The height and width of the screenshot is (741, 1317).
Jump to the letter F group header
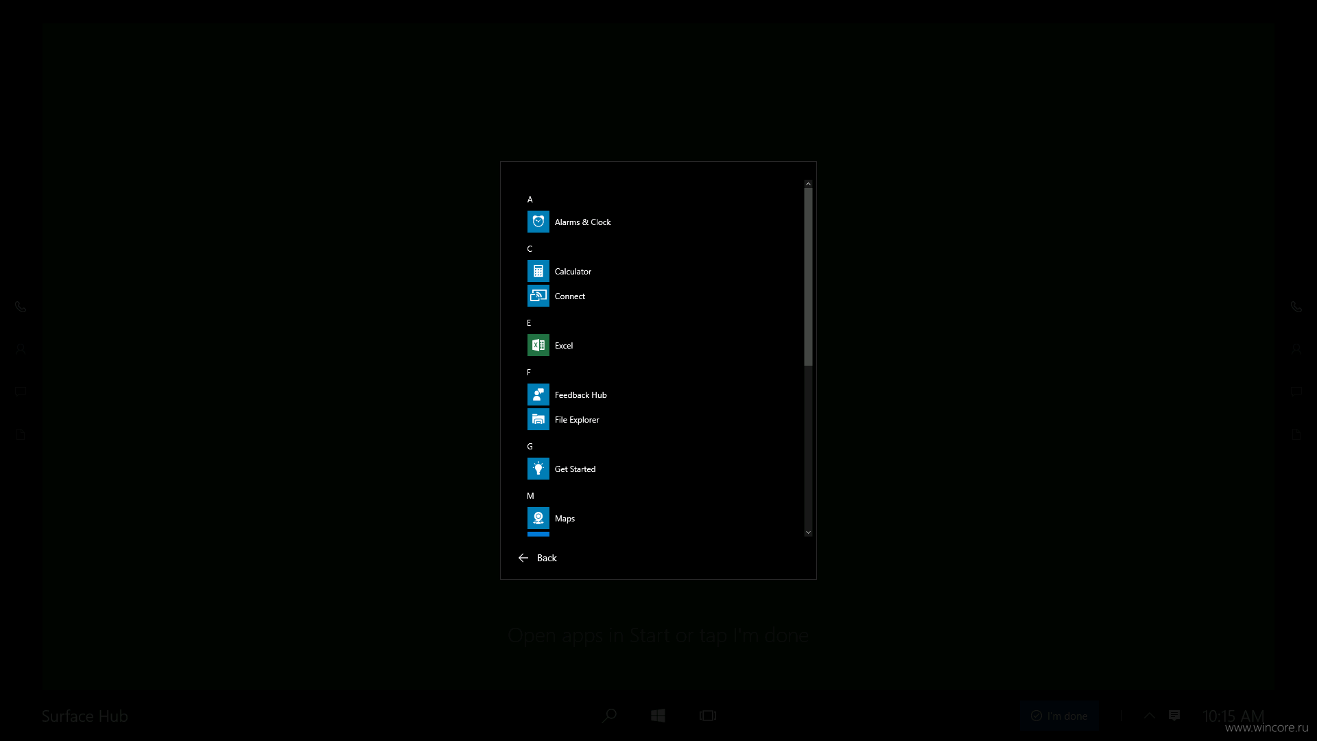coord(529,373)
